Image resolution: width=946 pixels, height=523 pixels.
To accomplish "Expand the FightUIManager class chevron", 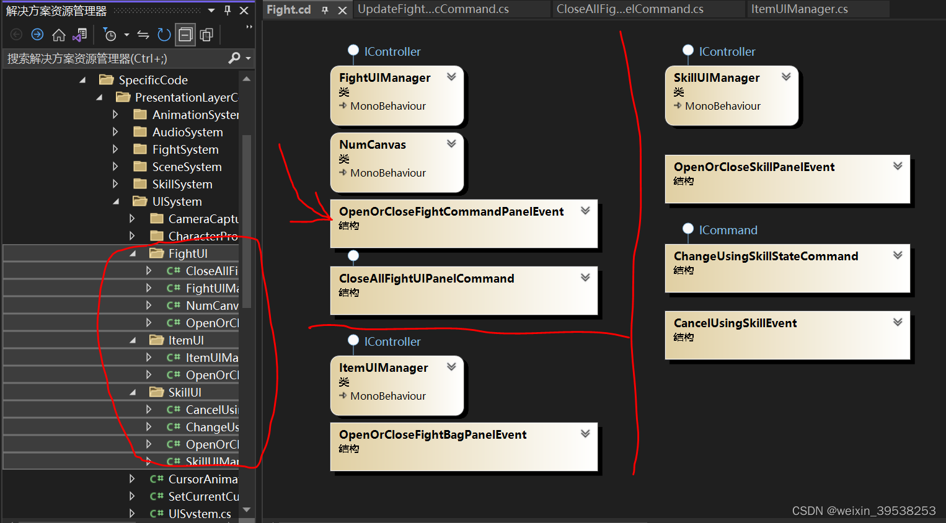I will 451,77.
